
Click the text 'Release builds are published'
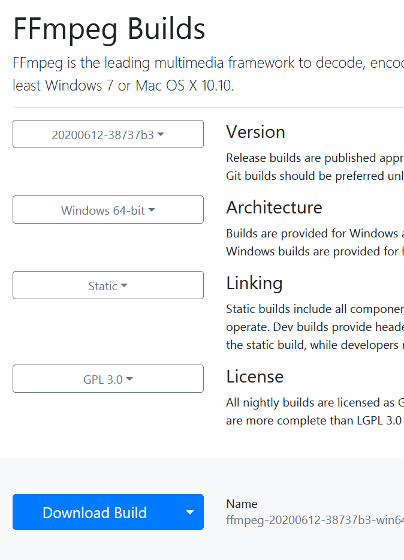click(302, 158)
